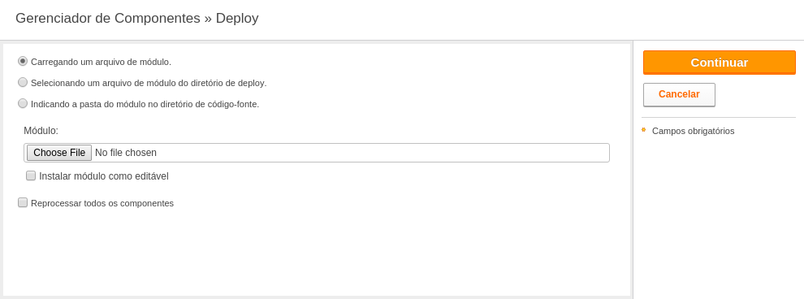This screenshot has width=804, height=299.
Task: Open the Choose File dialog button
Action: click(x=59, y=153)
